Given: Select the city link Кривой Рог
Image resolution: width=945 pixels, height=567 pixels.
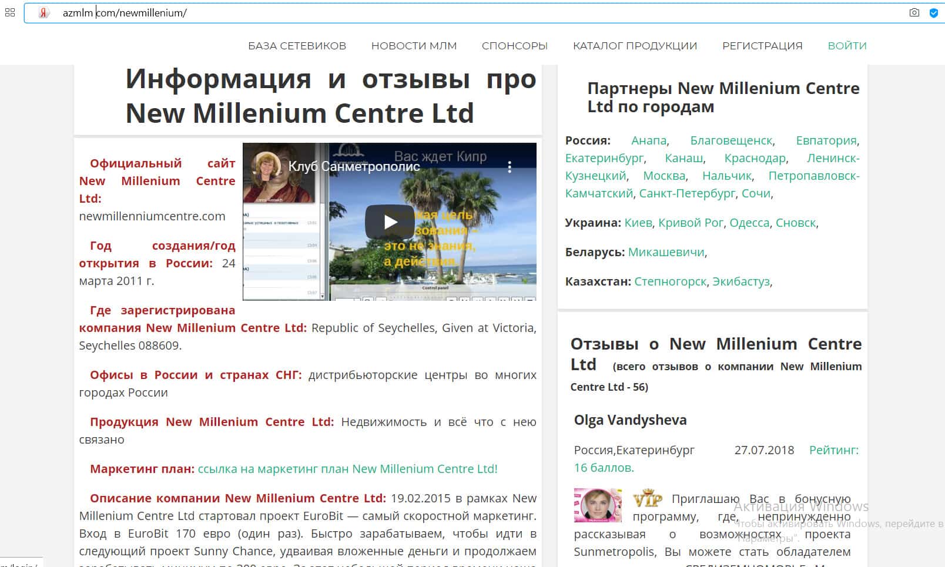Looking at the screenshot, I should point(691,223).
